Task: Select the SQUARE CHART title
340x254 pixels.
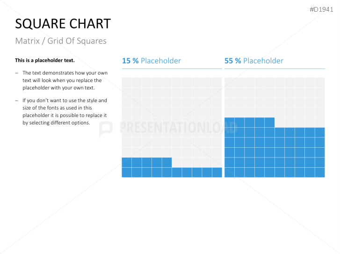Action: click(63, 24)
